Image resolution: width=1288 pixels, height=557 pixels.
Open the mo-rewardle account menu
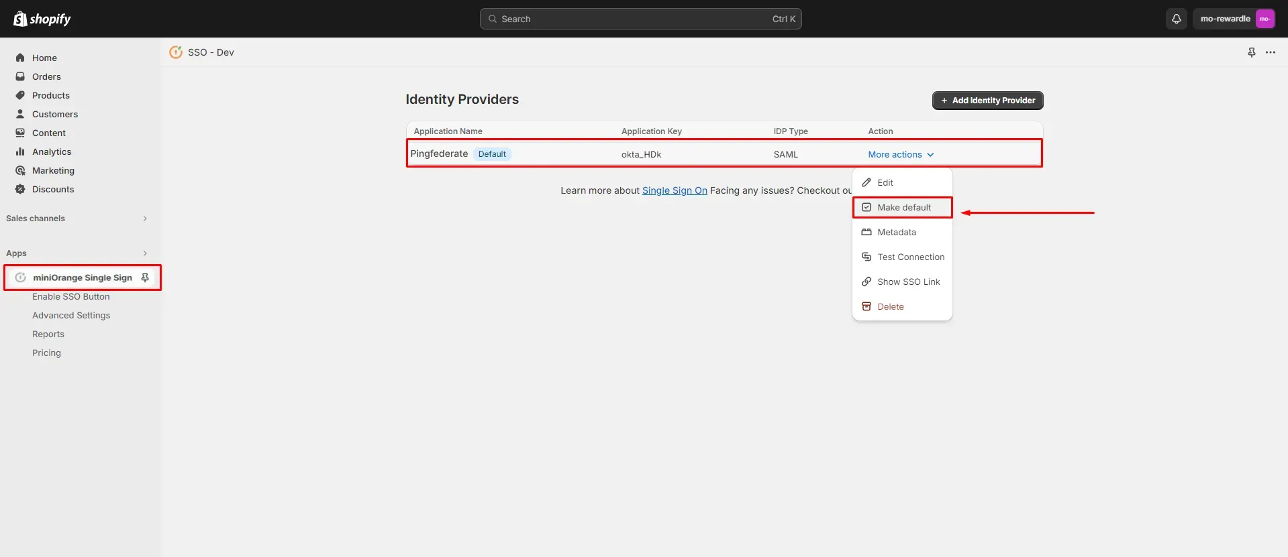(1234, 19)
